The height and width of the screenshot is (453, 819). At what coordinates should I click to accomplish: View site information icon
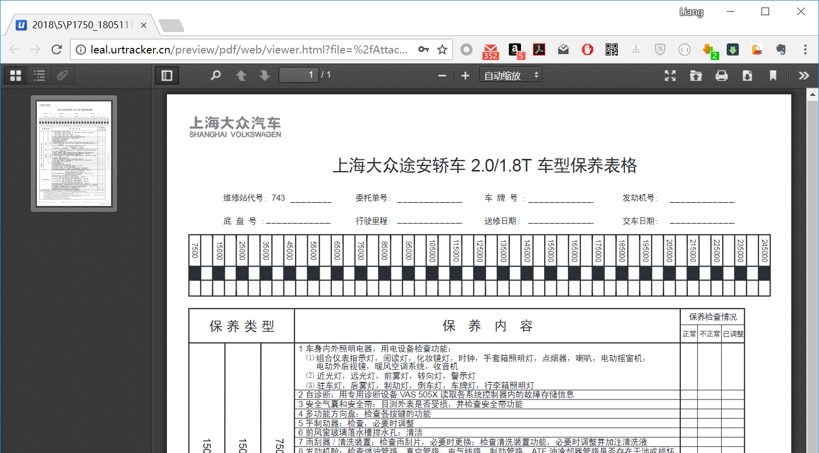point(81,49)
